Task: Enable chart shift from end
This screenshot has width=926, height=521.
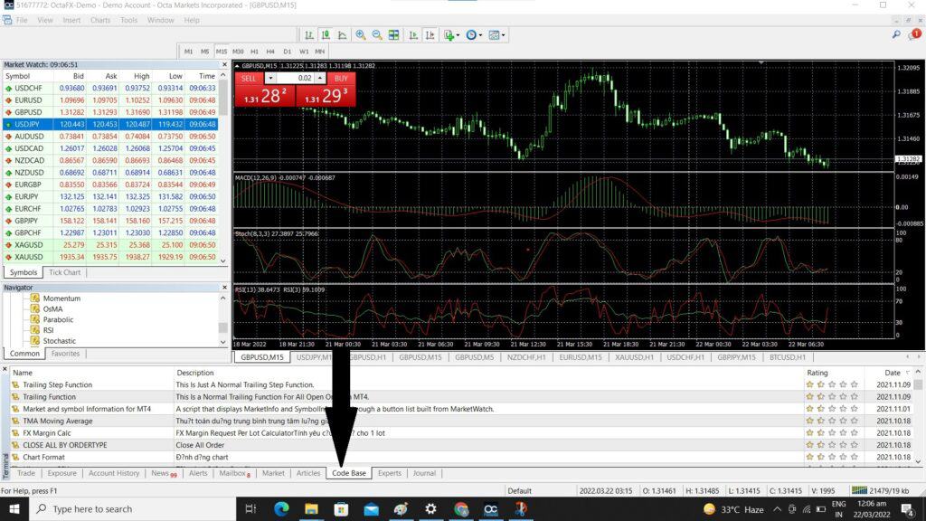Action: tap(430, 34)
